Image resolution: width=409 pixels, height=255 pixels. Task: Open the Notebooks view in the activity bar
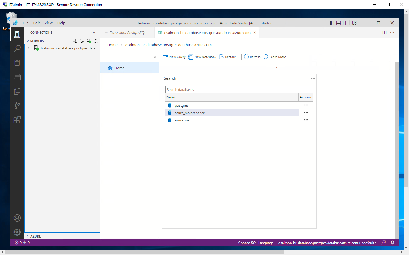point(17,63)
